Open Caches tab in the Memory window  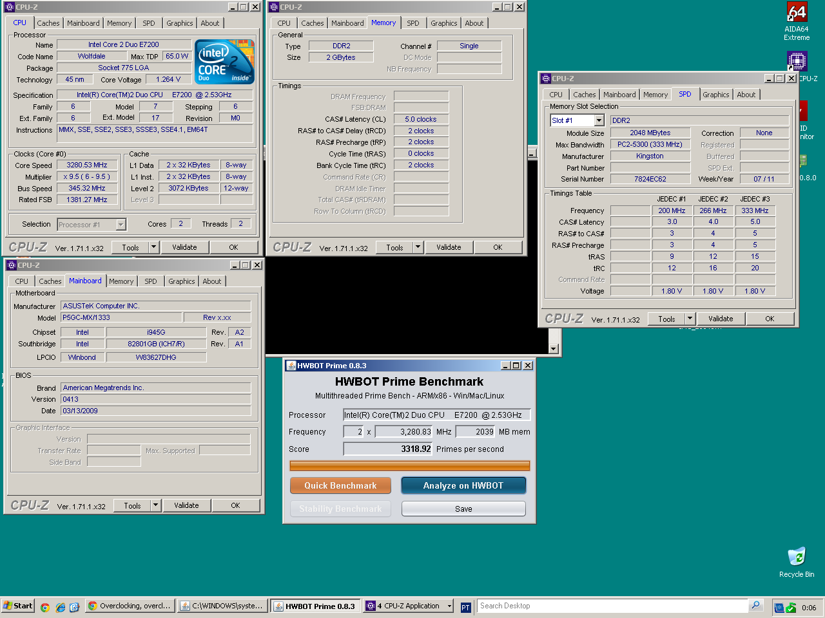point(313,23)
